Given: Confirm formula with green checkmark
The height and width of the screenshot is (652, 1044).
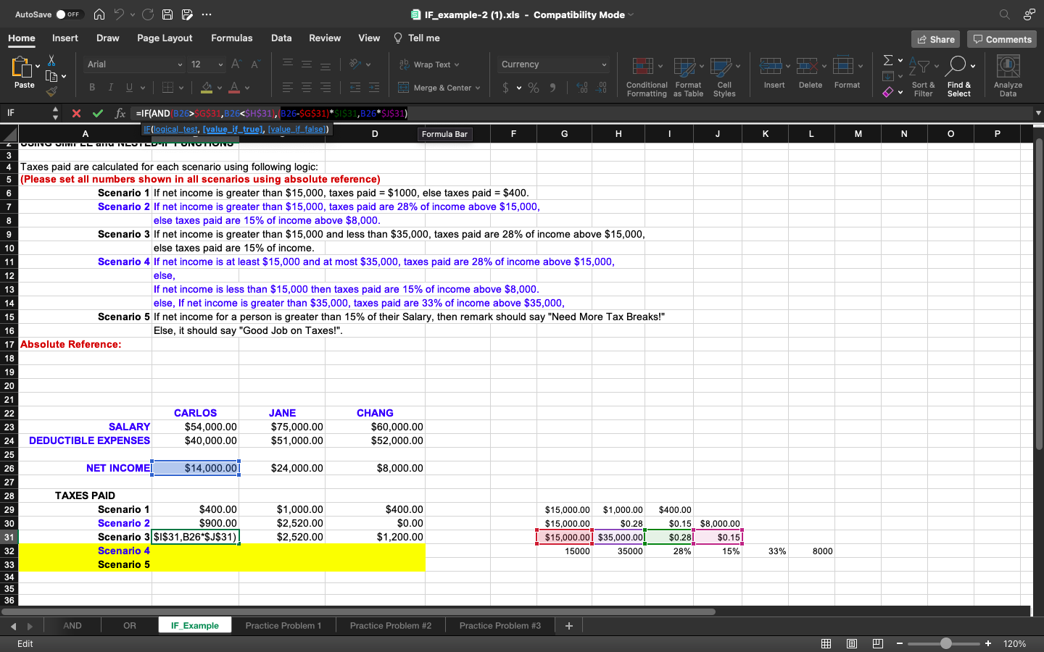Looking at the screenshot, I should click(x=97, y=113).
